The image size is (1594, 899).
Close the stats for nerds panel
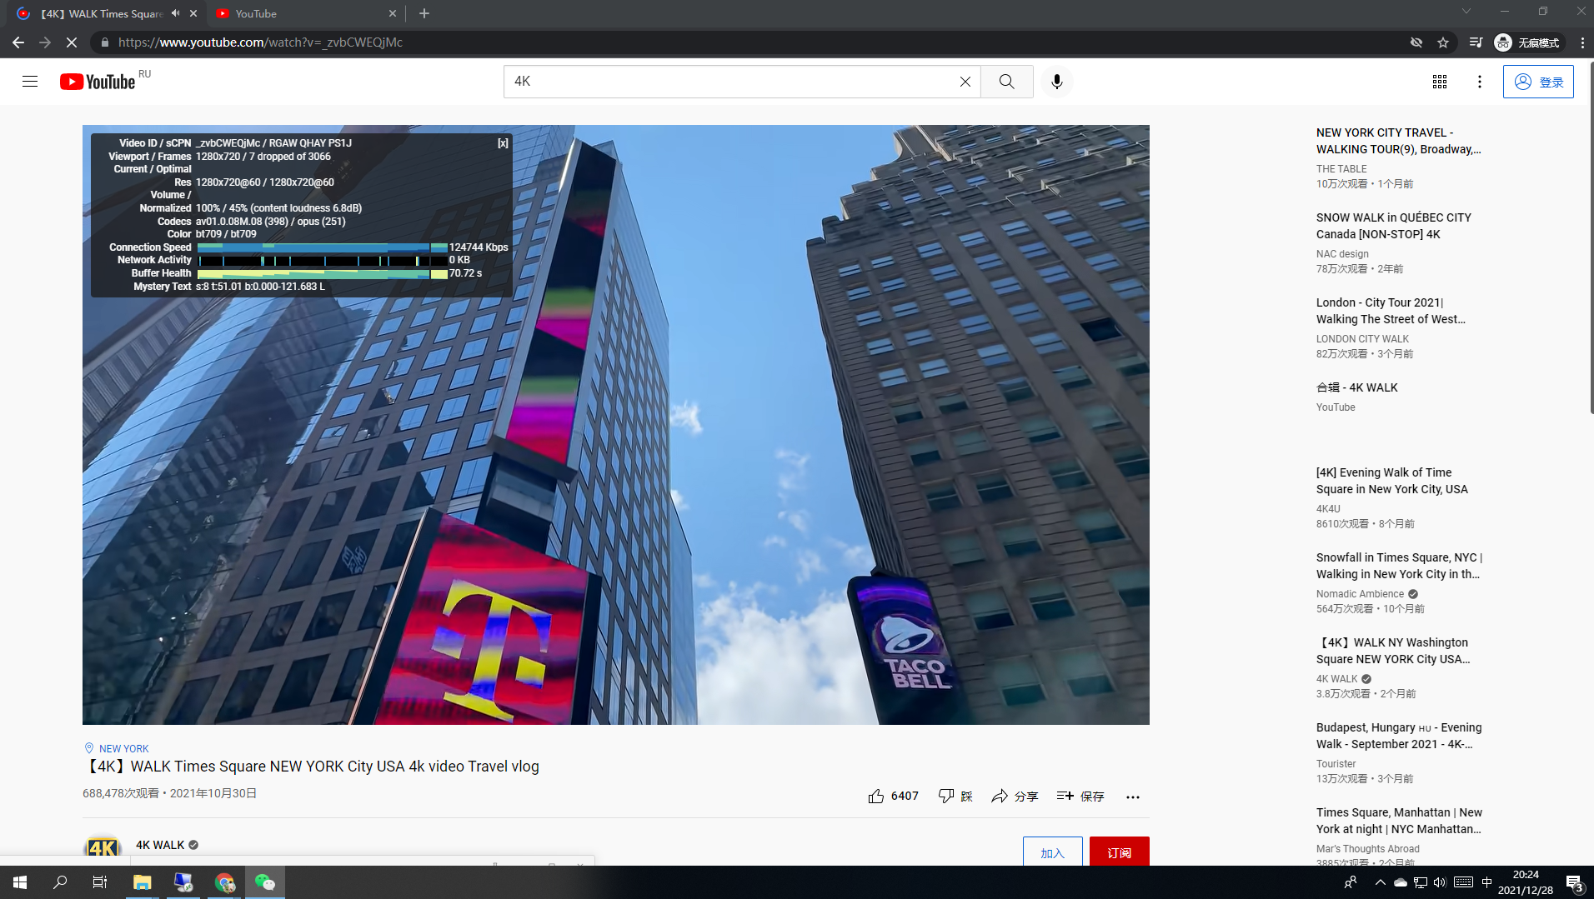click(x=503, y=143)
